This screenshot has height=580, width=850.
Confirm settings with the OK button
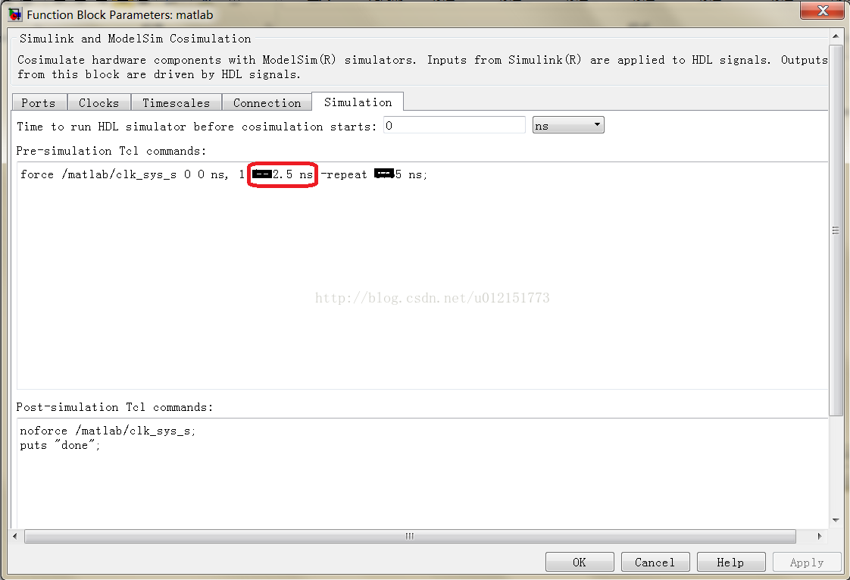580,562
